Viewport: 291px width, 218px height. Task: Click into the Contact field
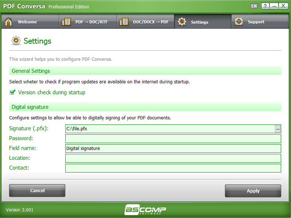point(173,168)
